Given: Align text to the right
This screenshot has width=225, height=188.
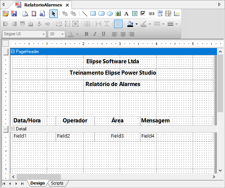Looking at the screenshot, I should (x=132, y=34).
